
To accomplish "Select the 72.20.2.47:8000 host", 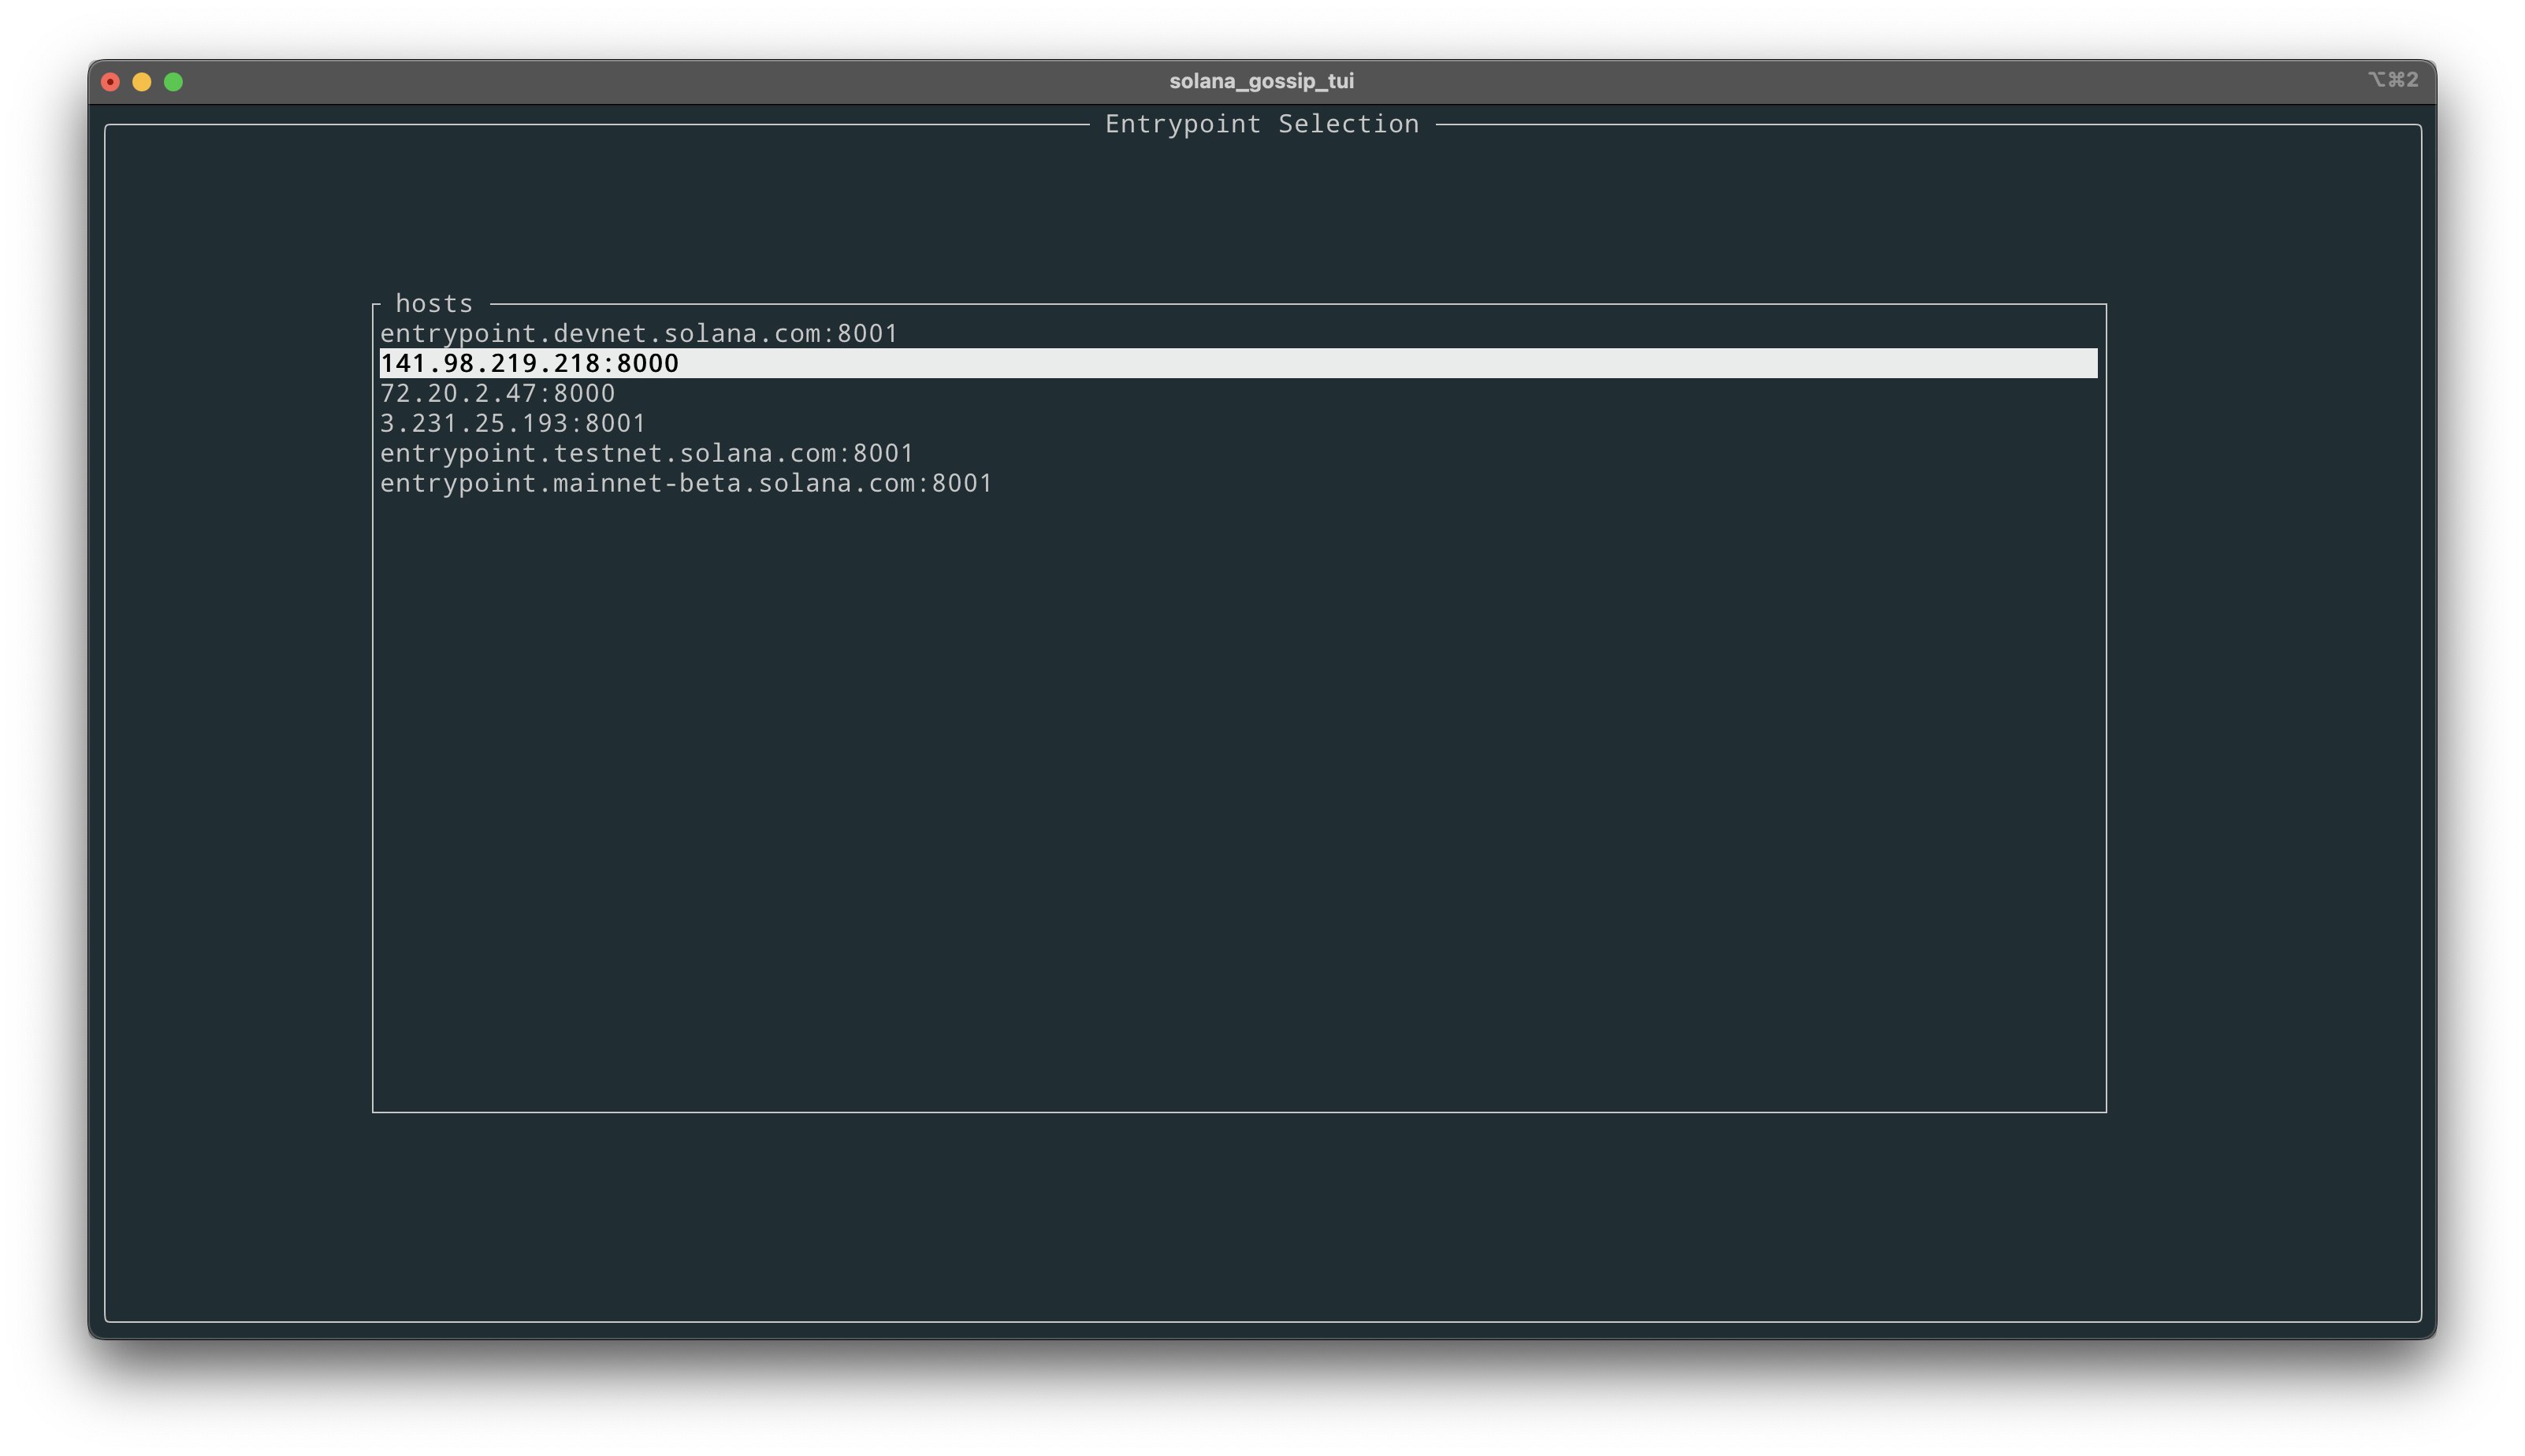I will coord(497,393).
